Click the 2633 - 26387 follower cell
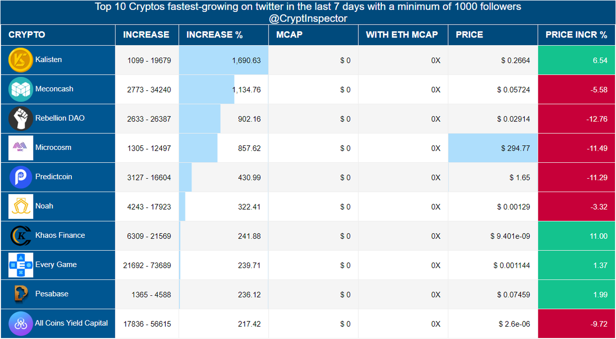616x339 pixels. (x=147, y=119)
